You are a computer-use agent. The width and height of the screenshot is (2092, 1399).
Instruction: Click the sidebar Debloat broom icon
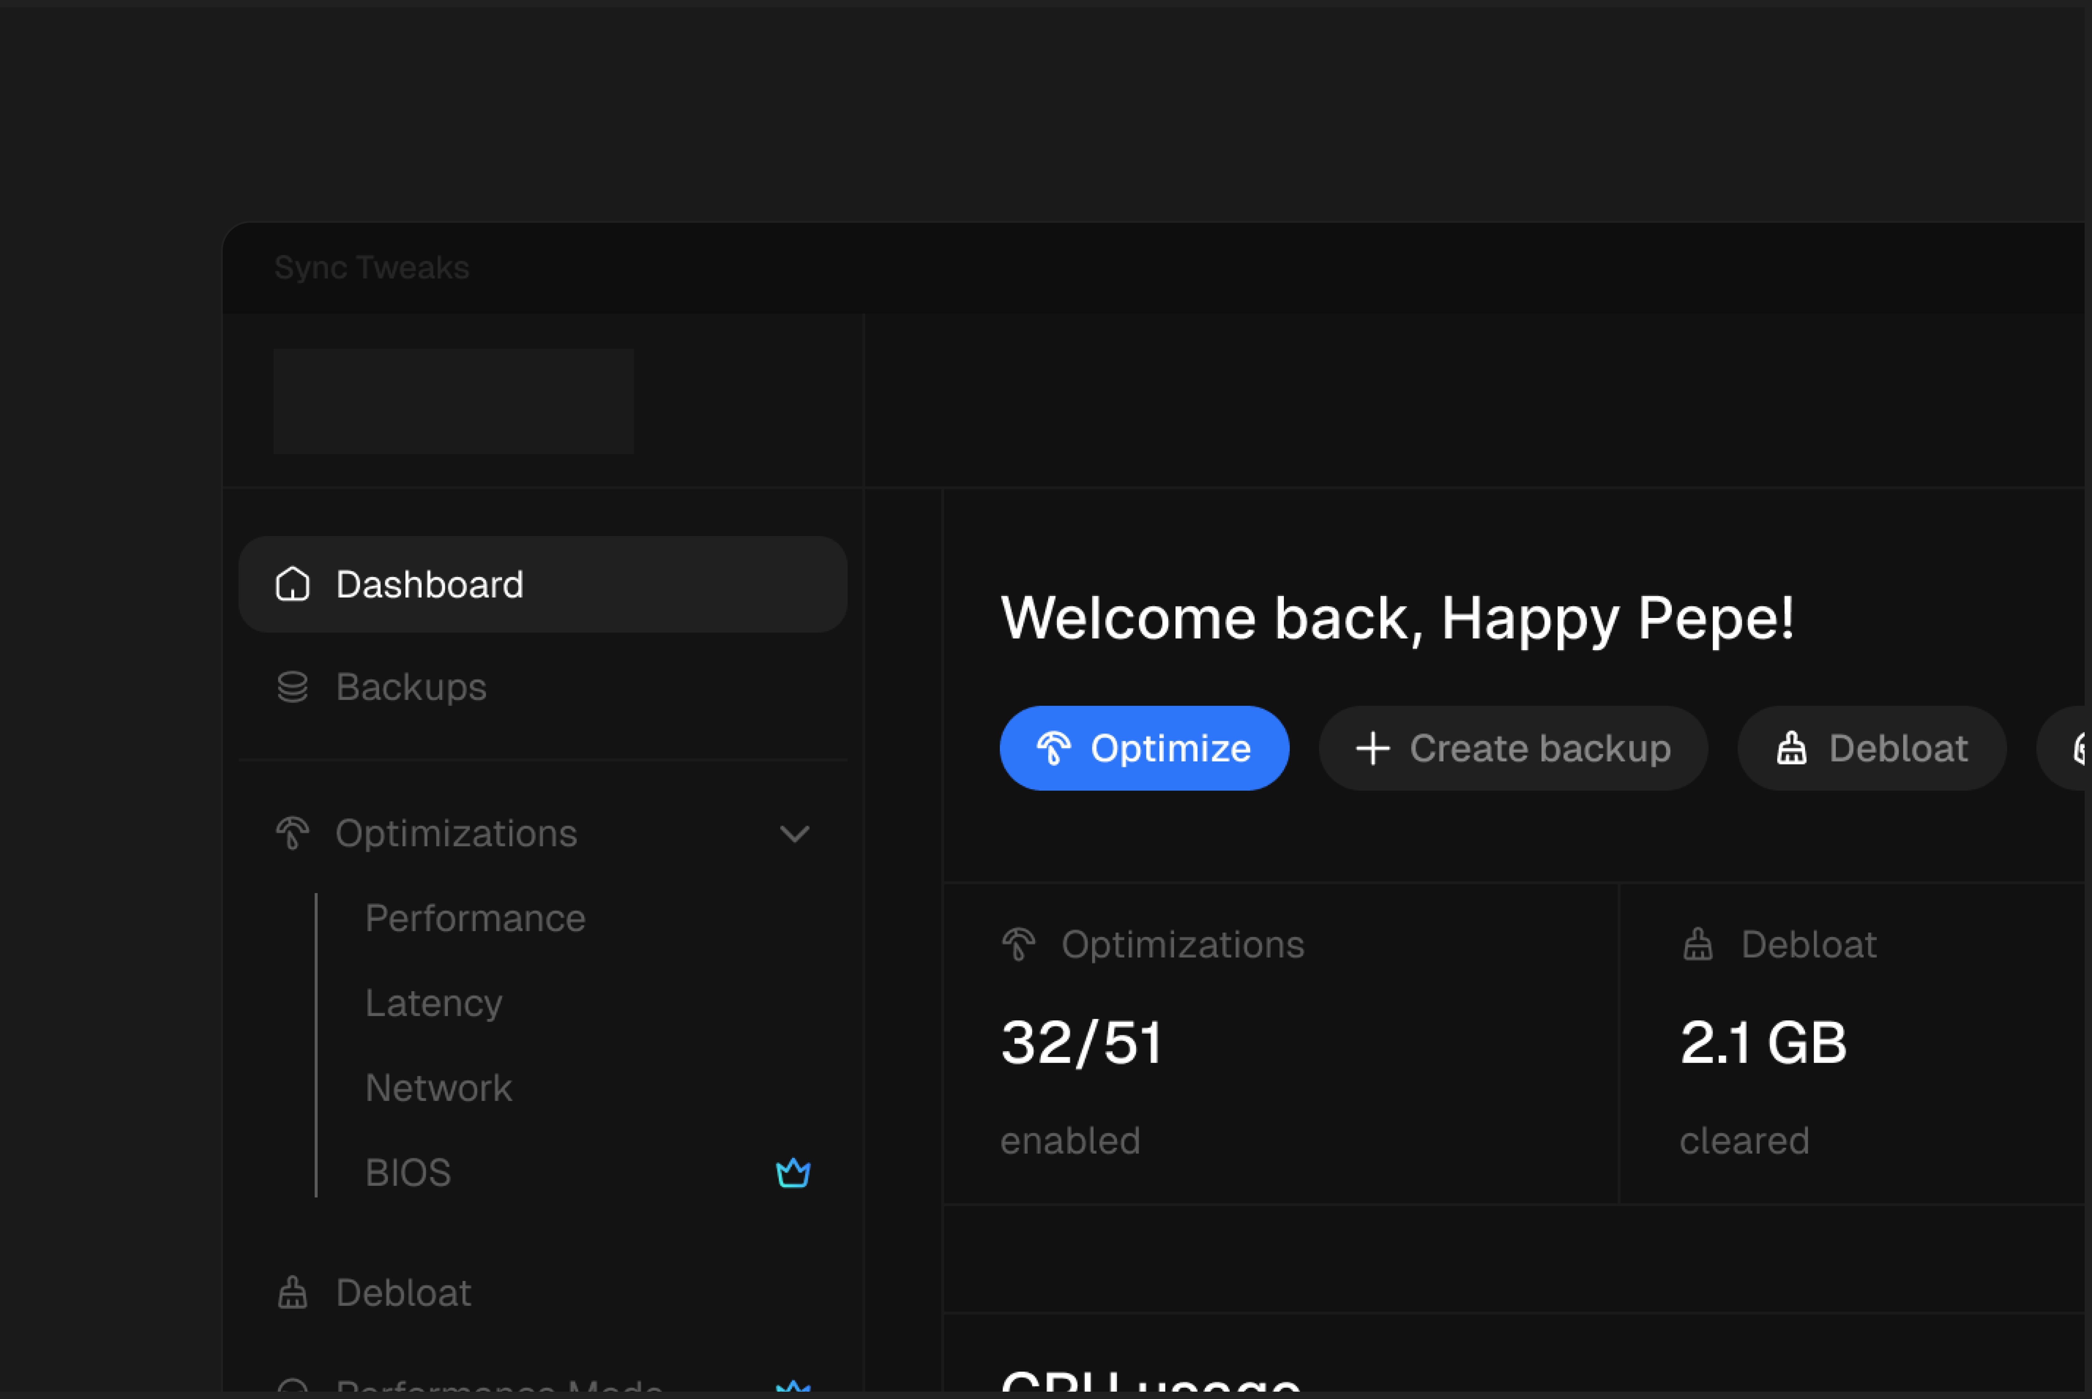(293, 1293)
